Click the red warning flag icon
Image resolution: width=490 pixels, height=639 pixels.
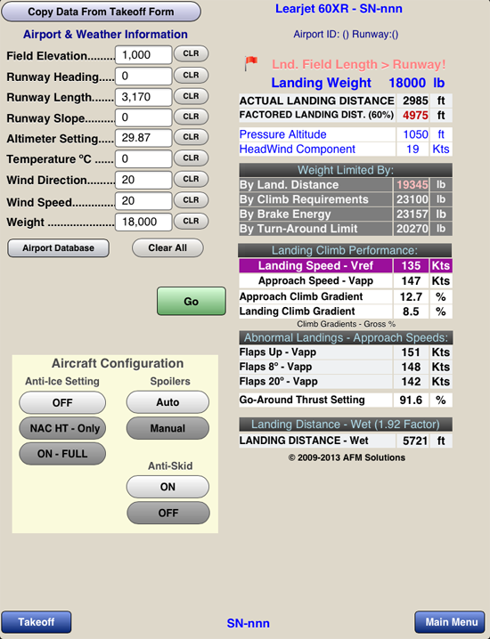coord(251,63)
